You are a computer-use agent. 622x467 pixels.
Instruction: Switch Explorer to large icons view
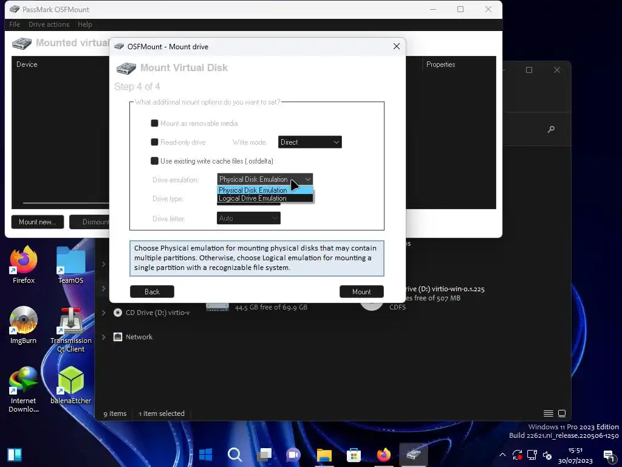[x=562, y=413]
